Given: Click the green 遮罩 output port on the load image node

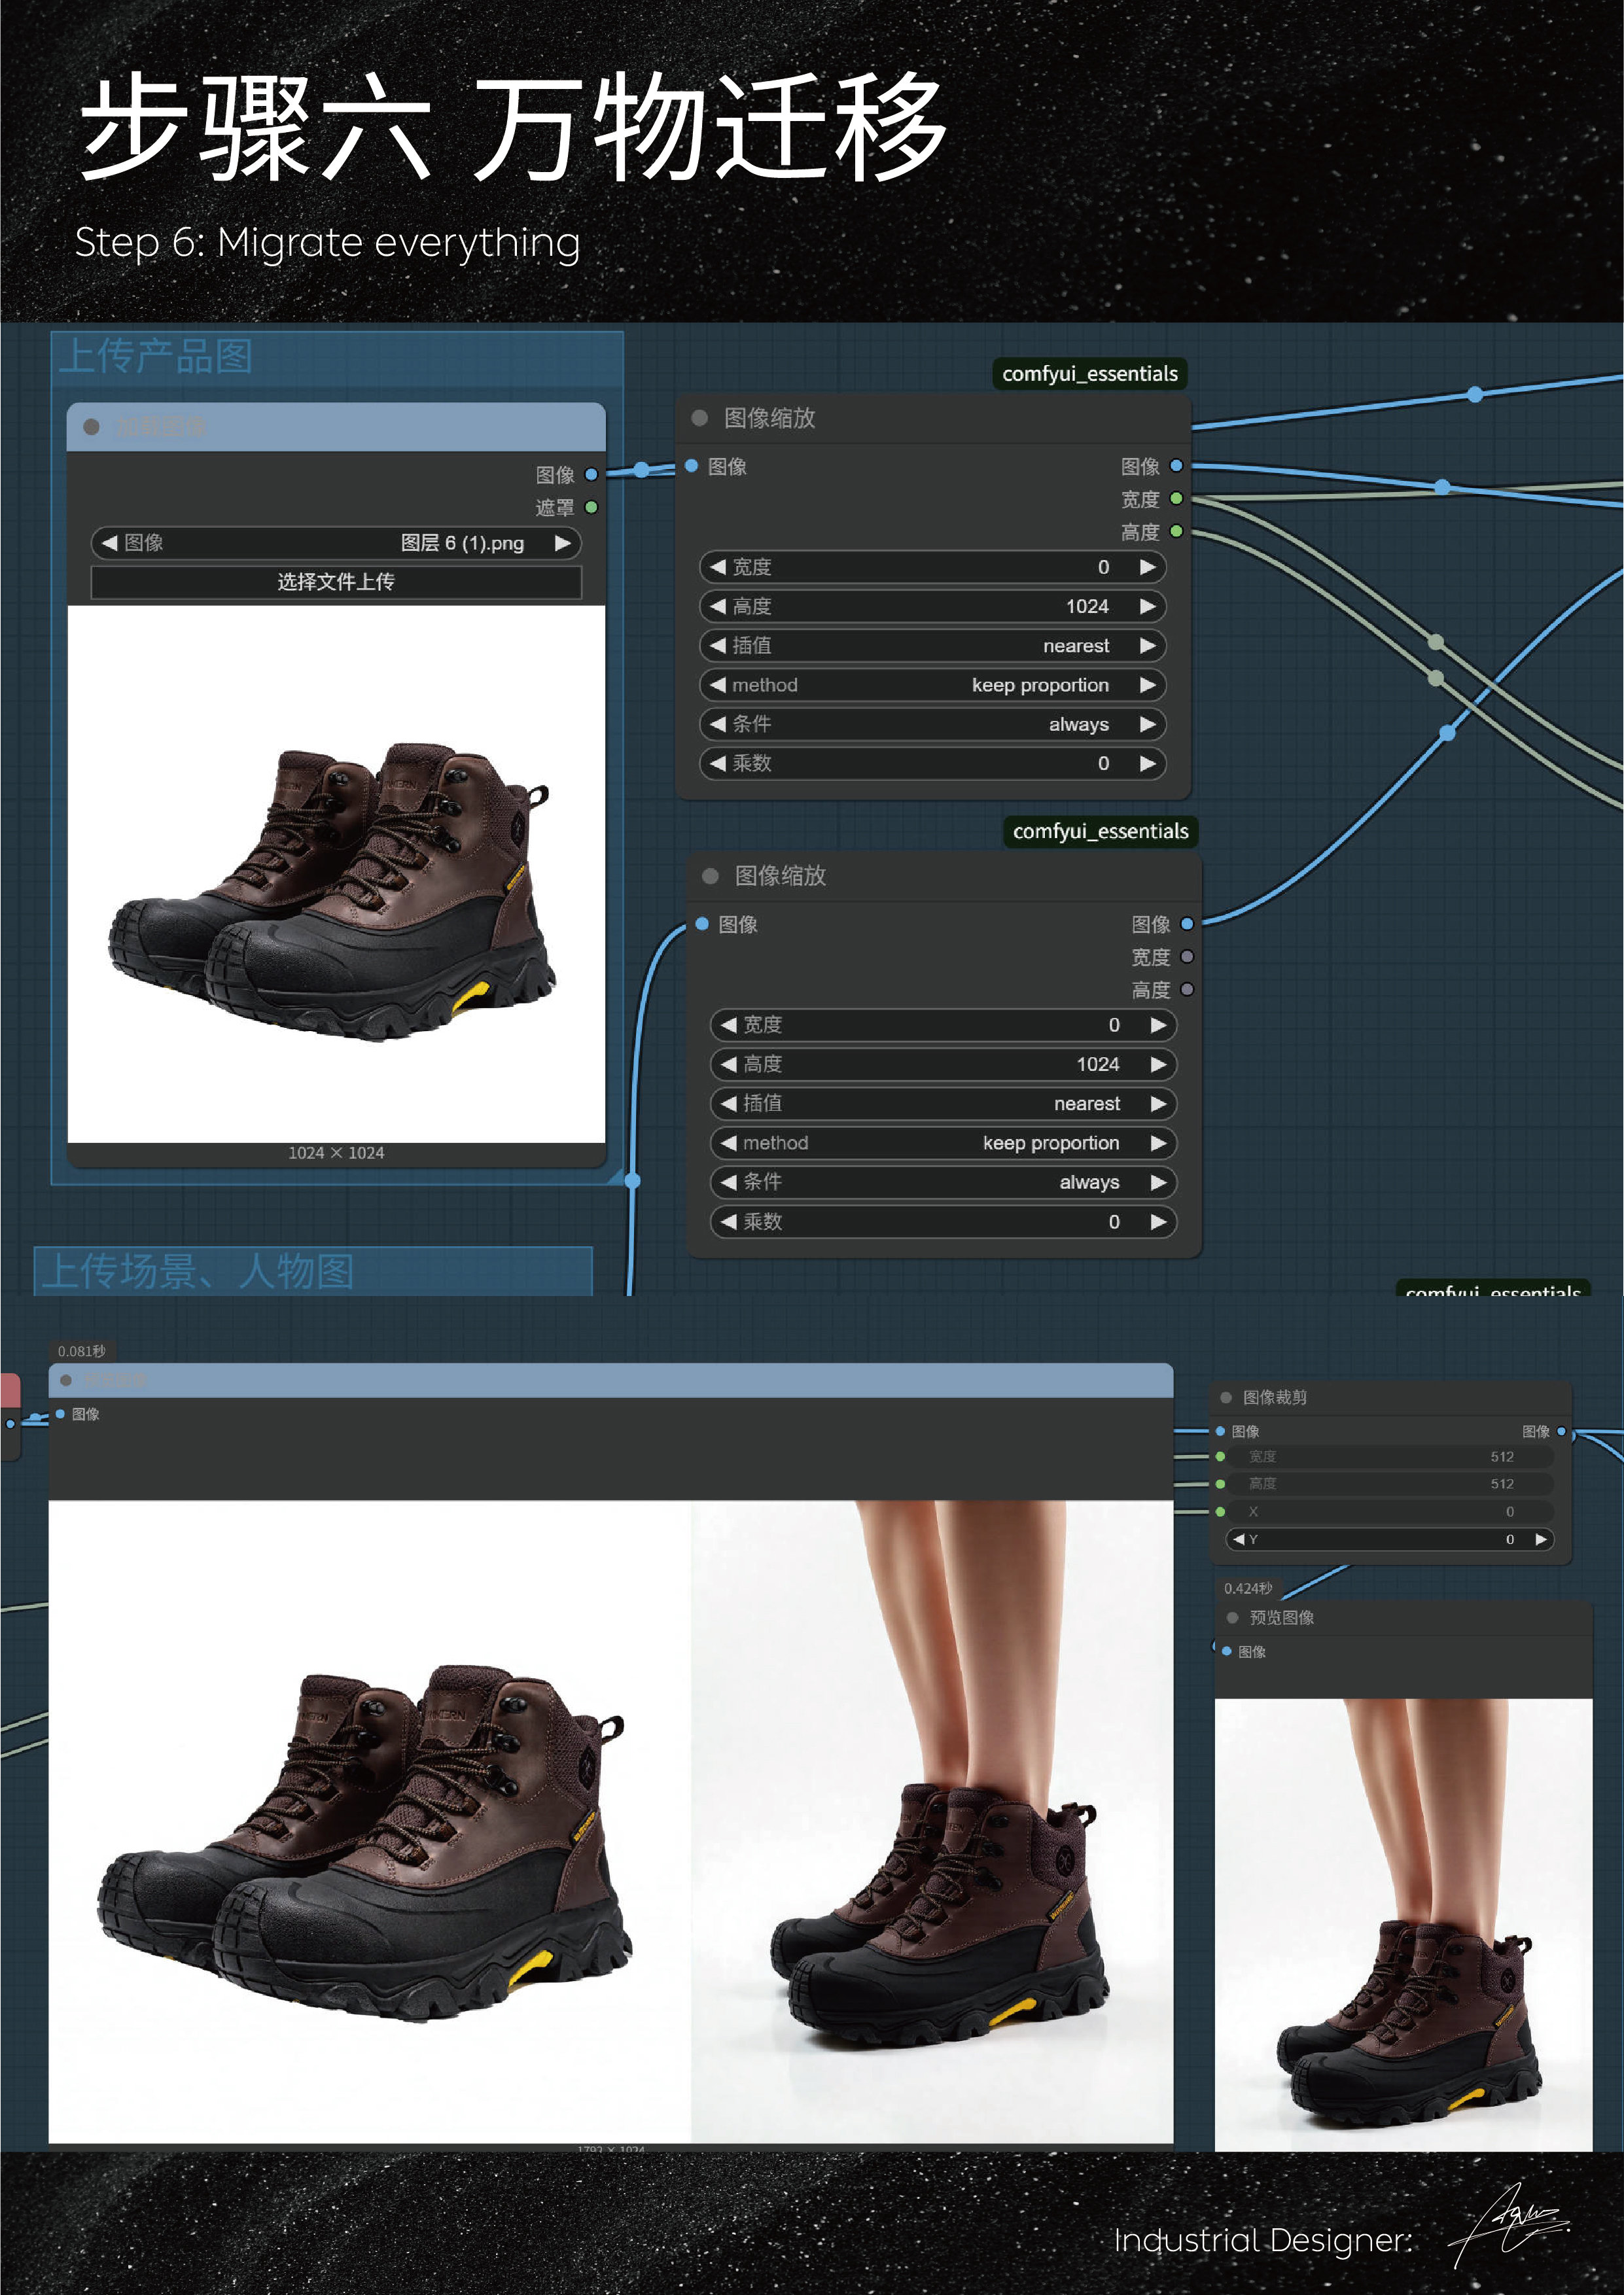Looking at the screenshot, I should pyautogui.click(x=591, y=506).
